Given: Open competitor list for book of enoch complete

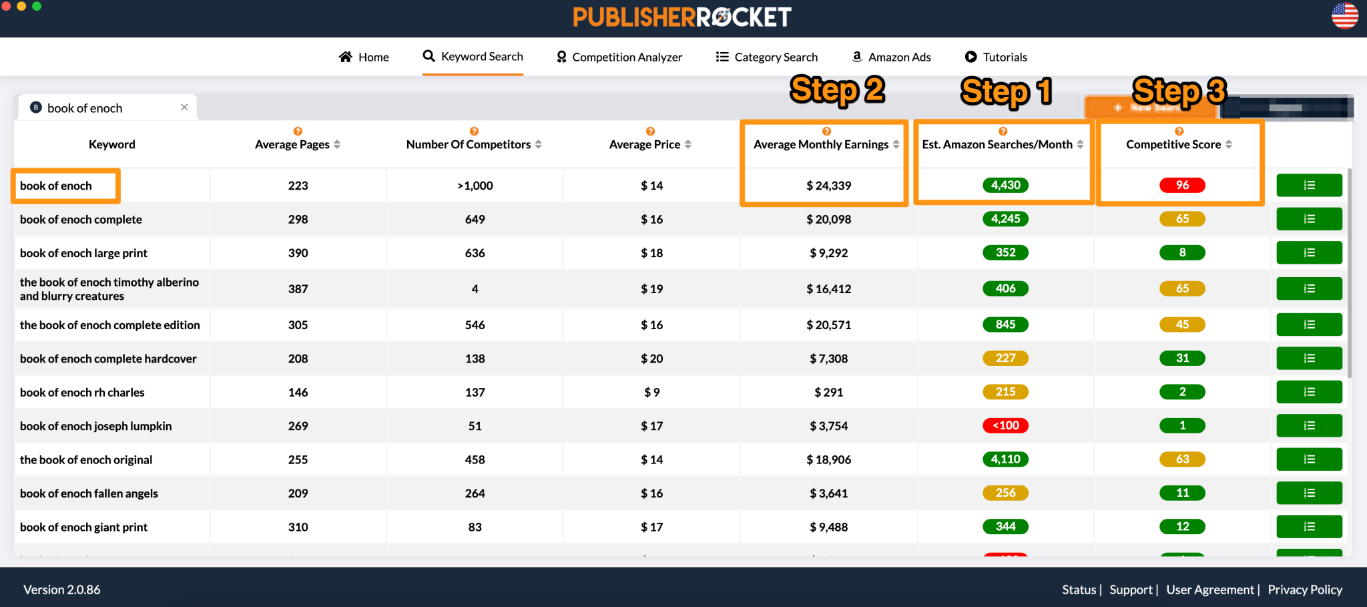Looking at the screenshot, I should 1308,219.
